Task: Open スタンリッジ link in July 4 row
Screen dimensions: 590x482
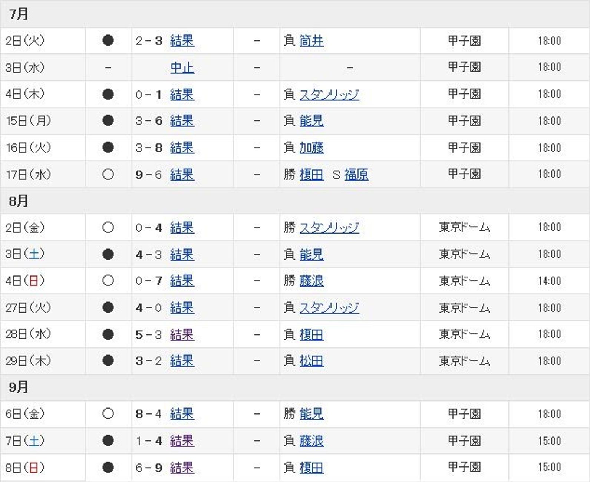Action: pos(329,94)
